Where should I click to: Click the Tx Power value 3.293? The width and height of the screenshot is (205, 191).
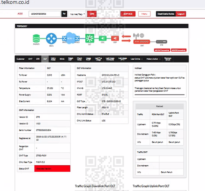(50, 75)
